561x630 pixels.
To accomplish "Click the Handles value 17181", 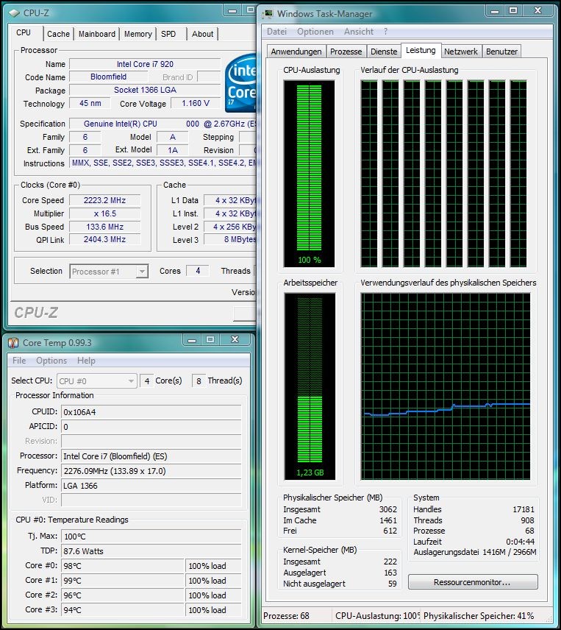I will [524, 509].
